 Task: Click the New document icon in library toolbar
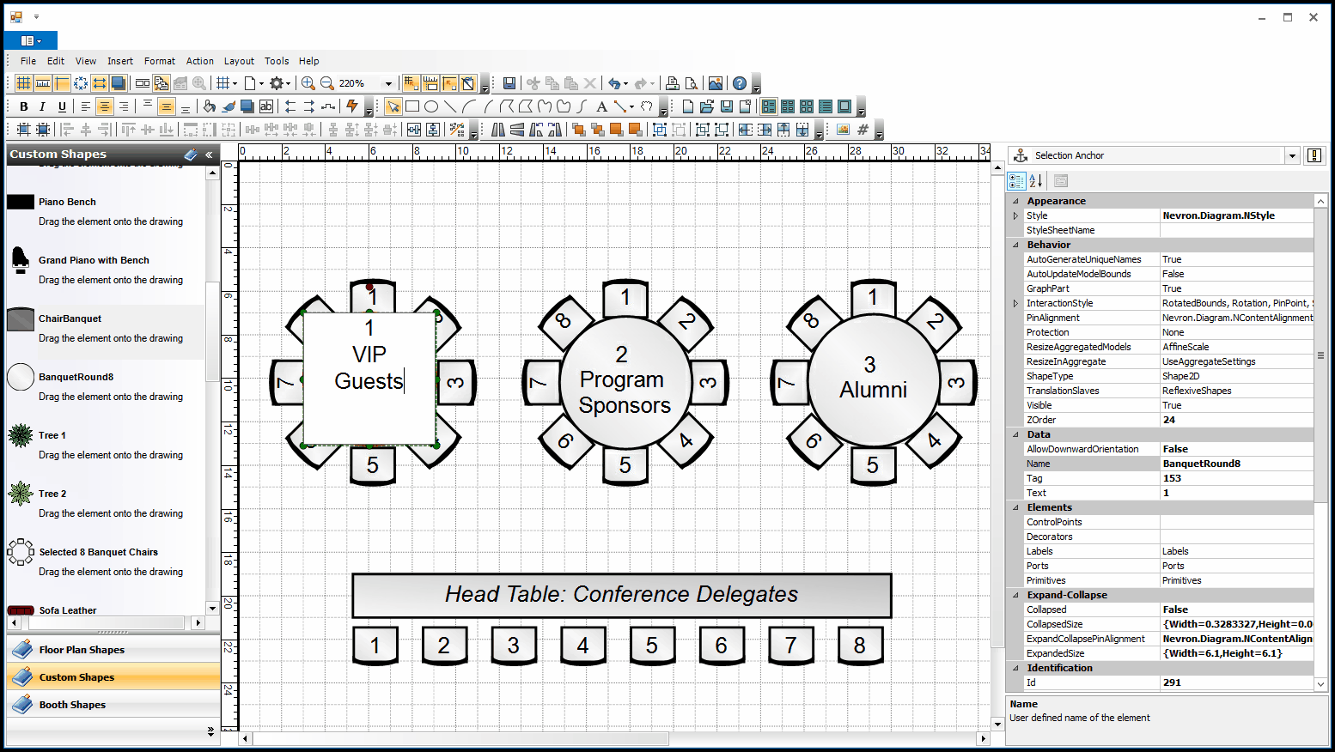coord(688,106)
